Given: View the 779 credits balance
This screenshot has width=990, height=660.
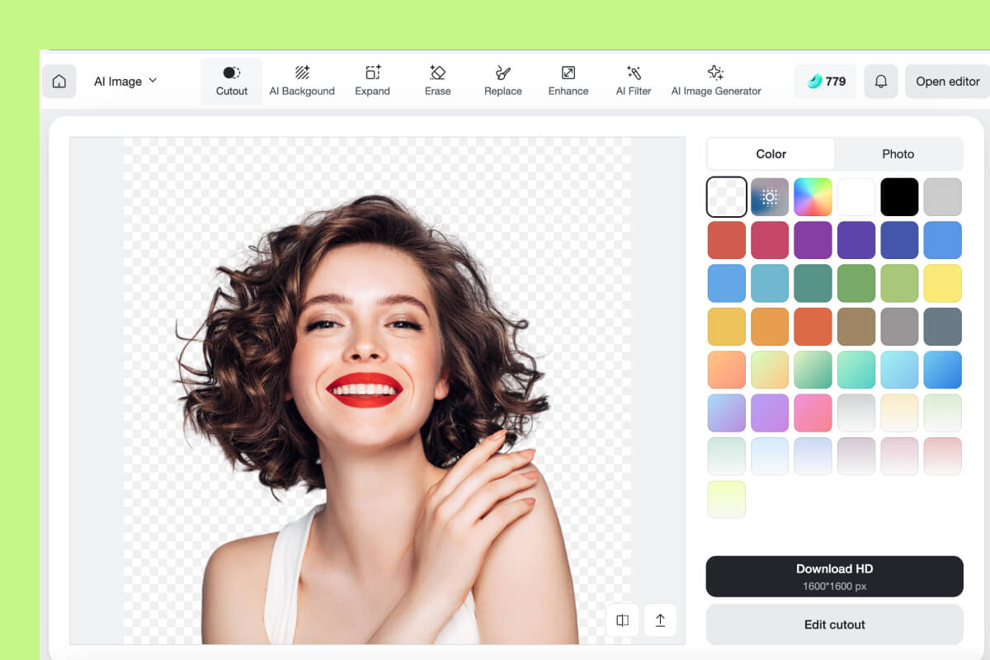Looking at the screenshot, I should click(826, 82).
